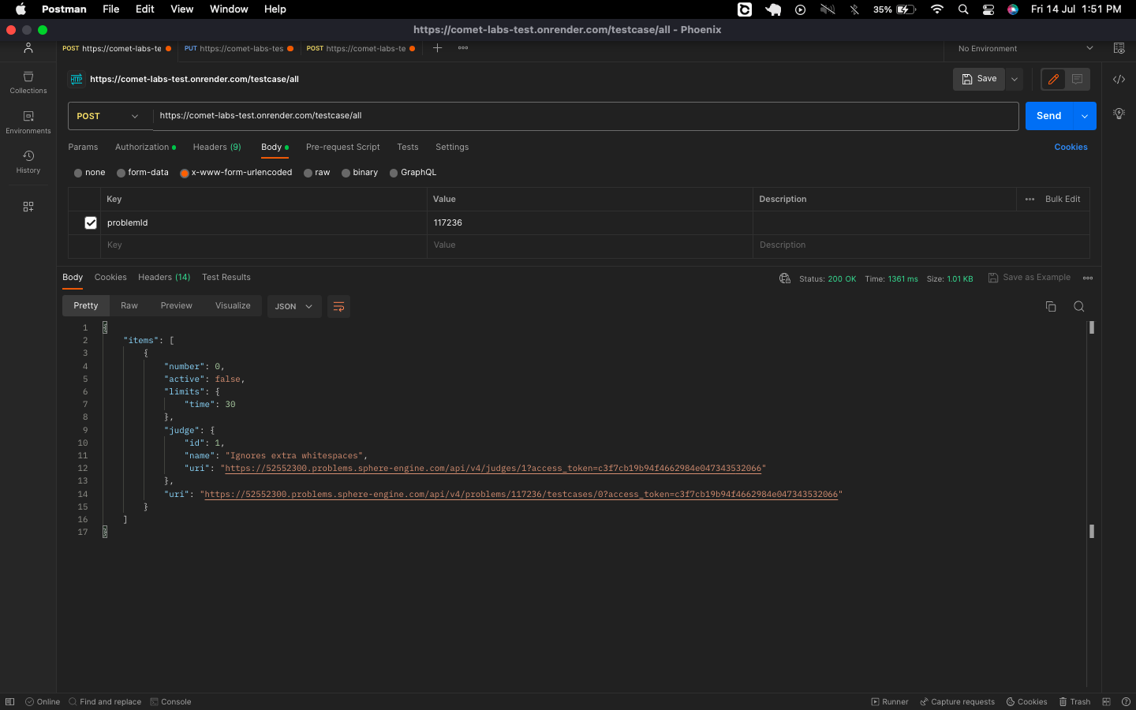Copy the response body with copy icon
The image size is (1136, 710).
point(1051,306)
